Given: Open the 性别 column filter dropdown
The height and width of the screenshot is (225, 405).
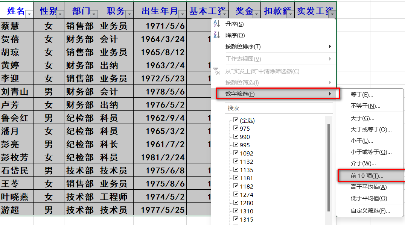Looking at the screenshot, I should [60, 14].
